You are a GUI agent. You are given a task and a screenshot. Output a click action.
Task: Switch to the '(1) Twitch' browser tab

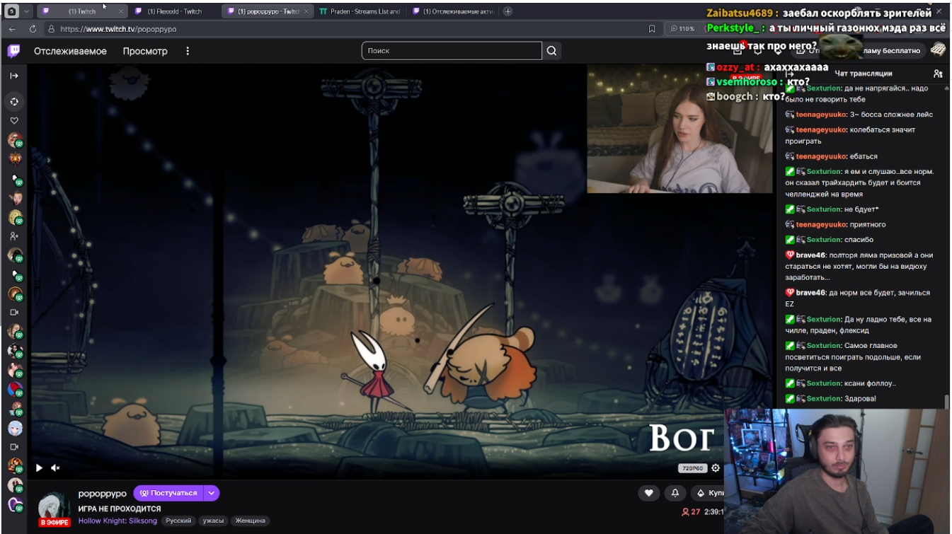point(81,11)
